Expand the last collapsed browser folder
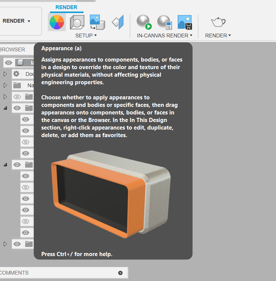276x281 pixels. 5,244
